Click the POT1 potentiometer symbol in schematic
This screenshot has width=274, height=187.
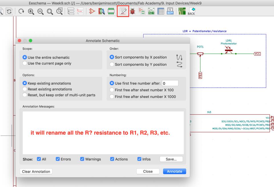[200, 54]
